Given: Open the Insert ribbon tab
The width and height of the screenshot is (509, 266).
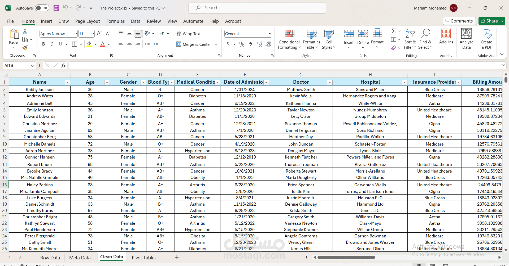Looking at the screenshot, I should 46,21.
